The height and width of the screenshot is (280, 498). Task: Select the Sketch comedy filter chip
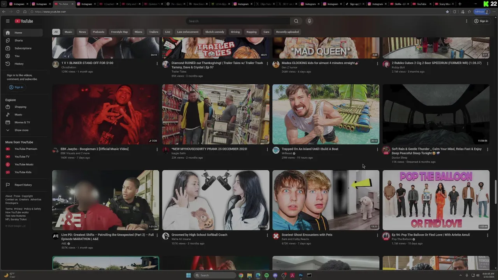click(x=215, y=32)
